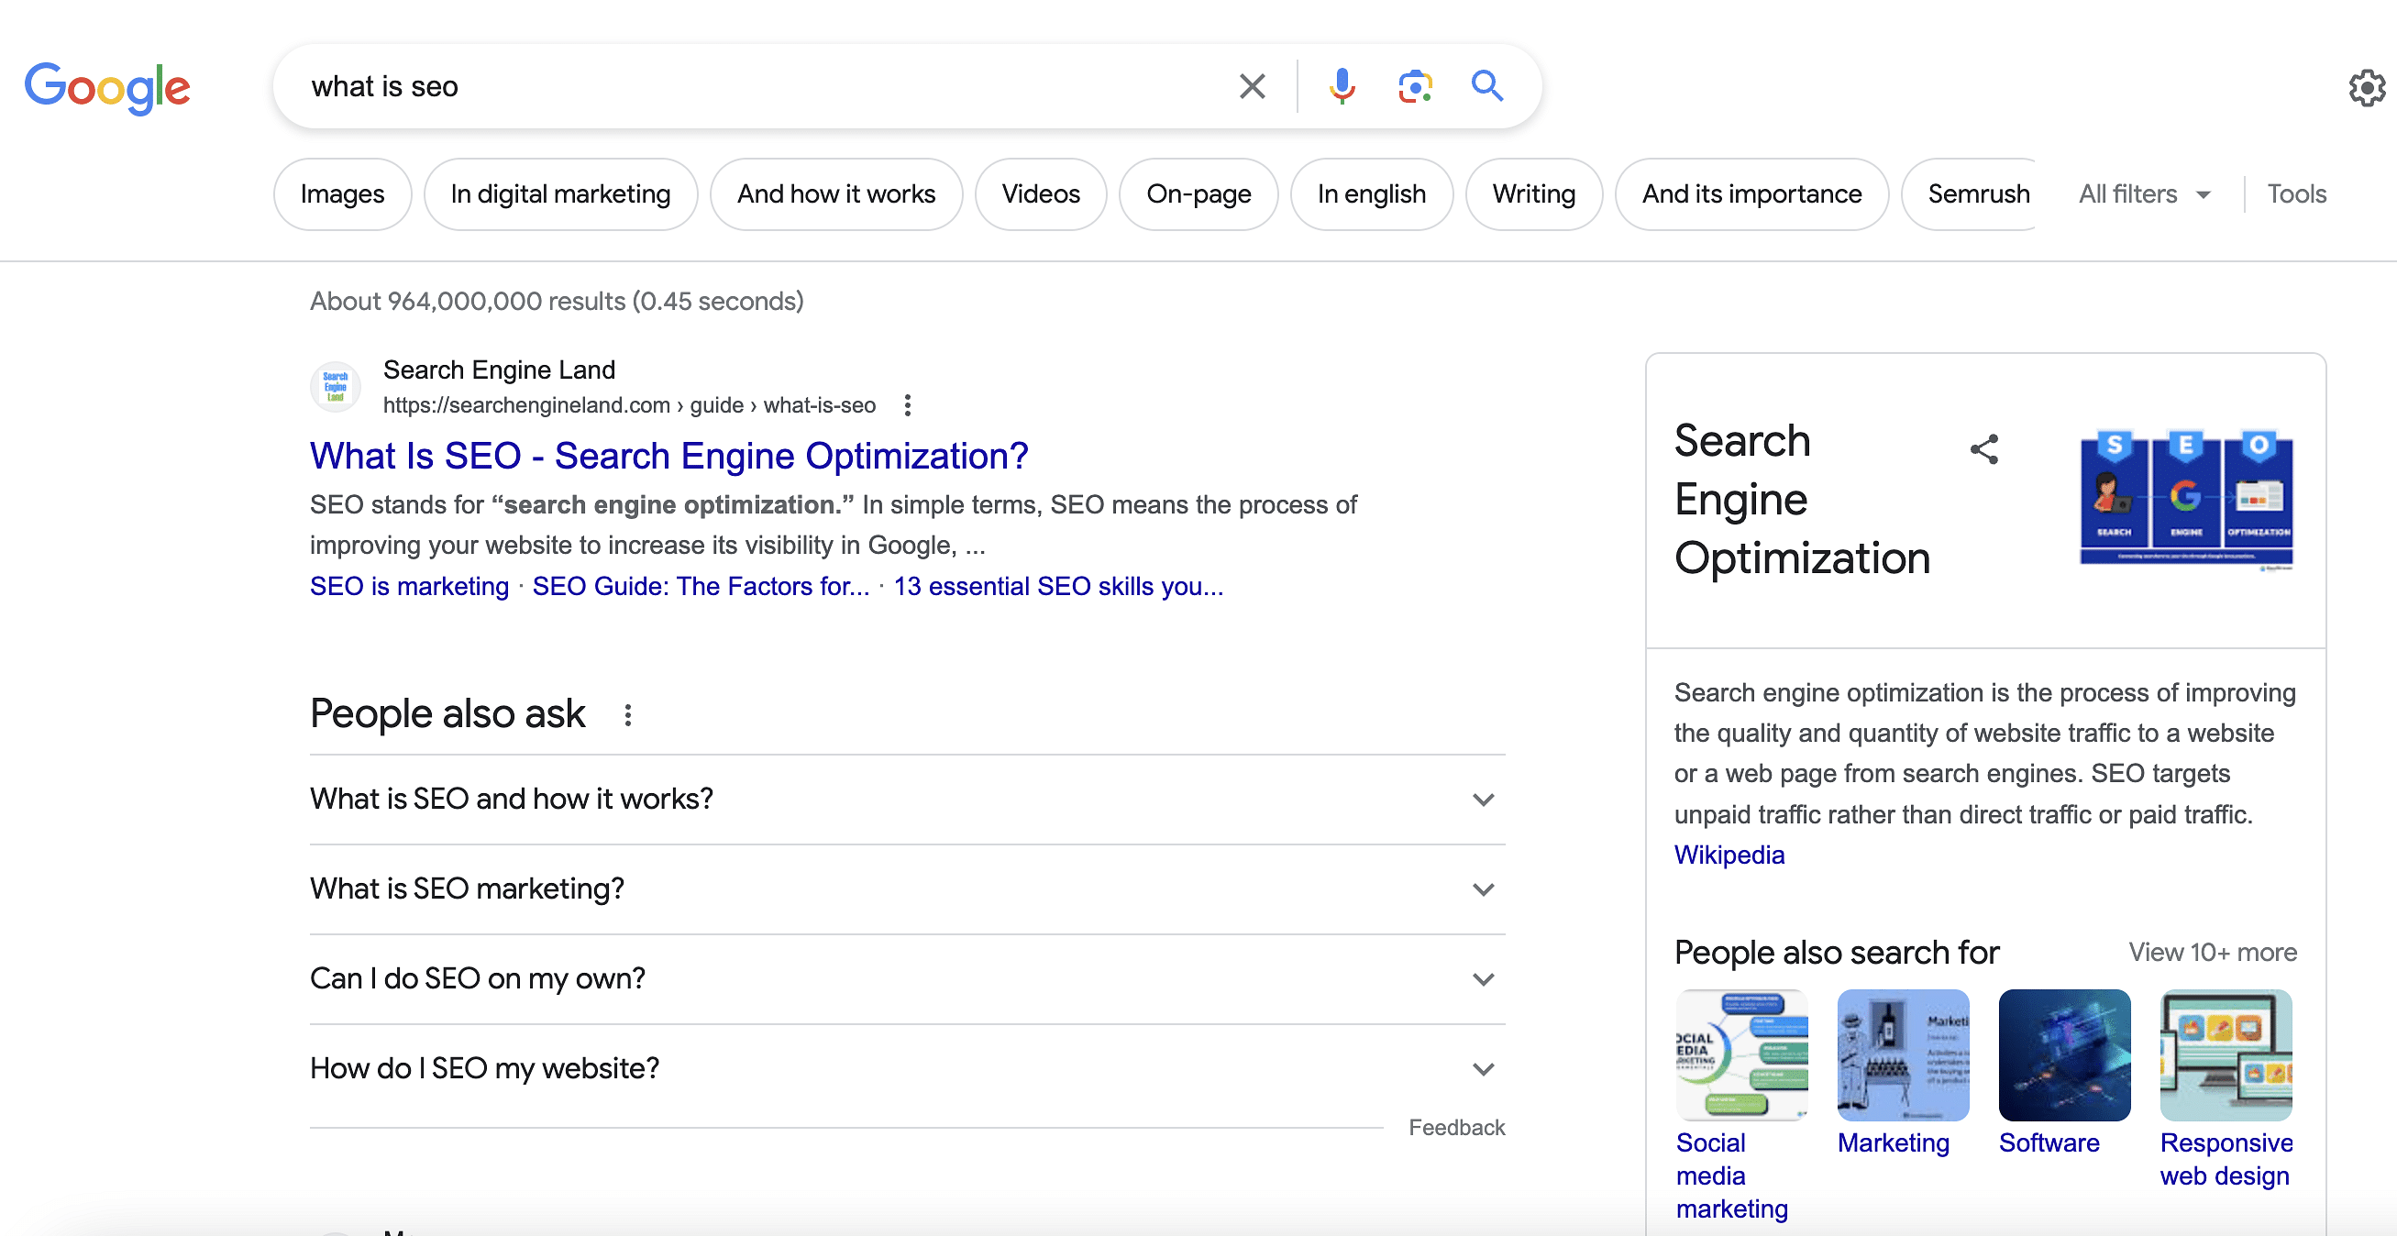
Task: Open the SEO knowledge panel image
Action: pyautogui.click(x=2186, y=499)
